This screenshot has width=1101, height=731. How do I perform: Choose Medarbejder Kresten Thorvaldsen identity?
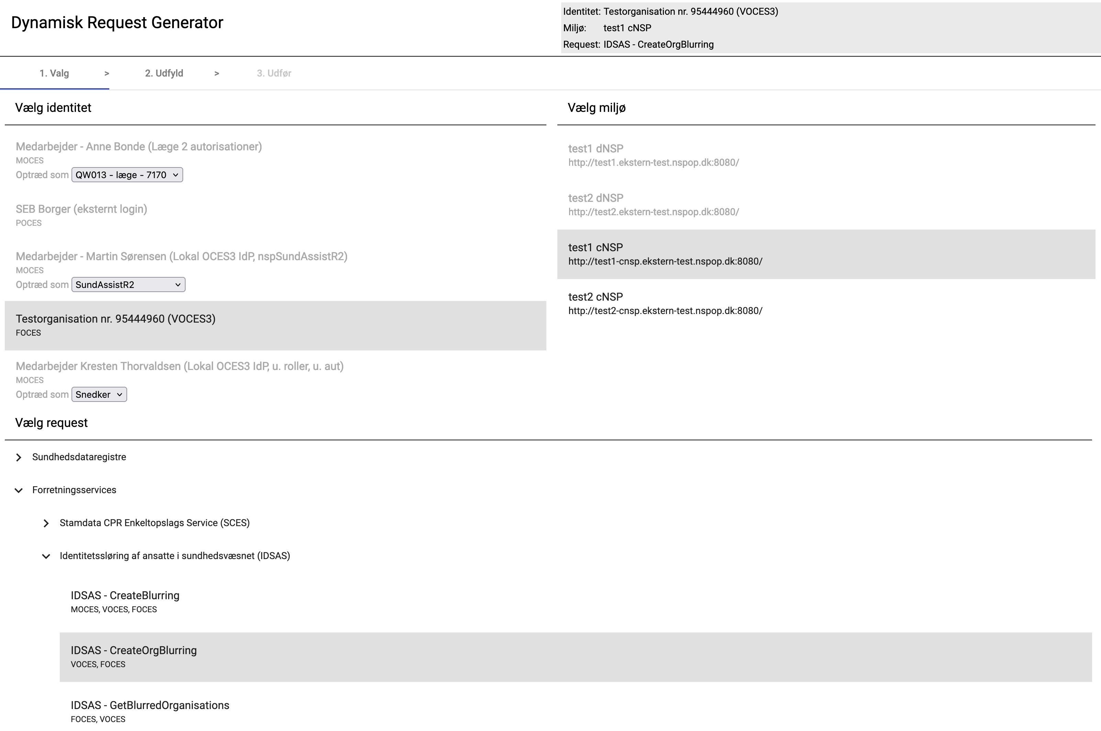(x=180, y=367)
